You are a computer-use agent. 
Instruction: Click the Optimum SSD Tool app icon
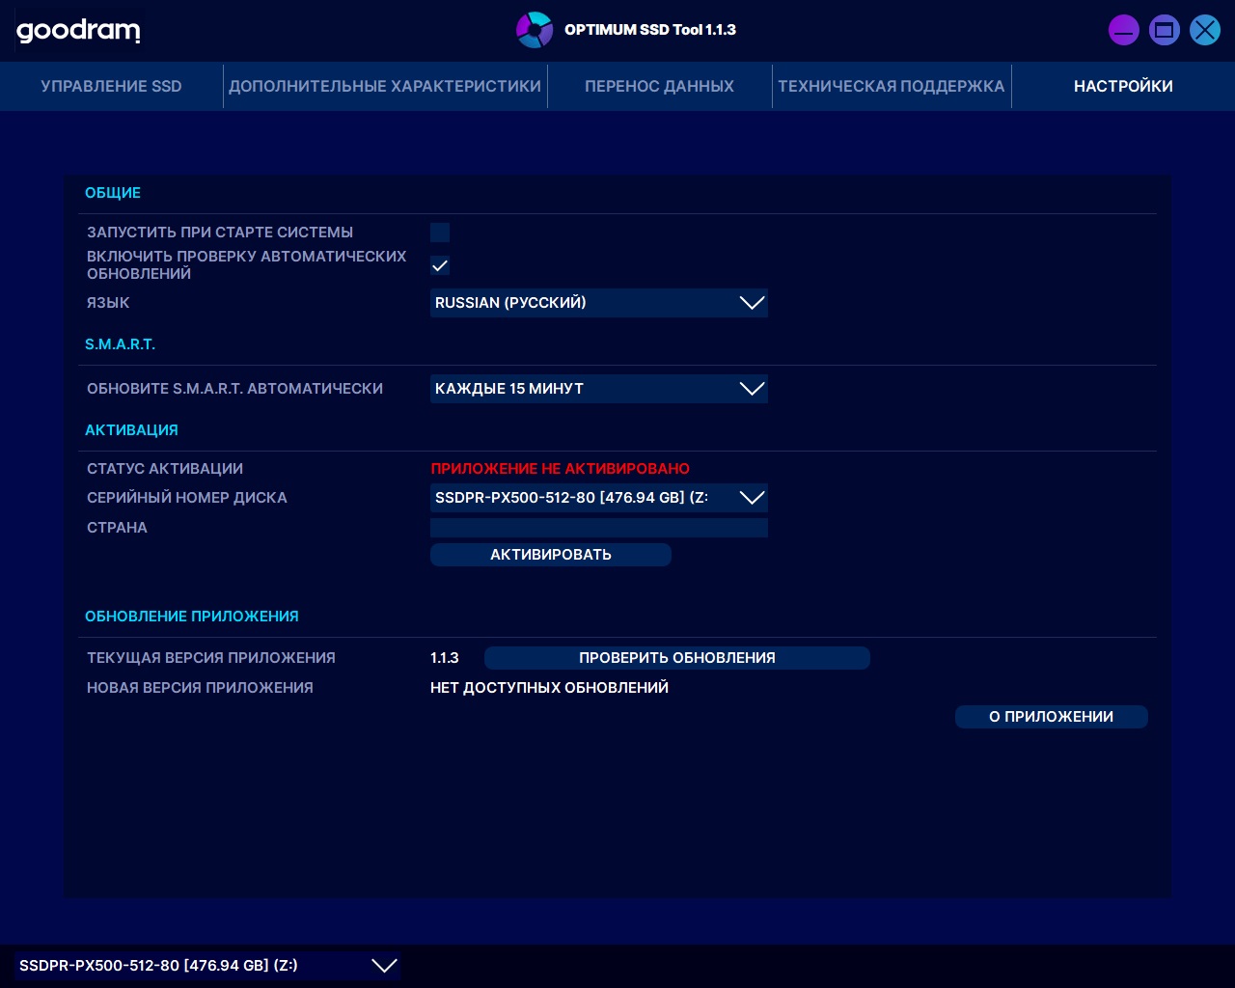tap(535, 30)
